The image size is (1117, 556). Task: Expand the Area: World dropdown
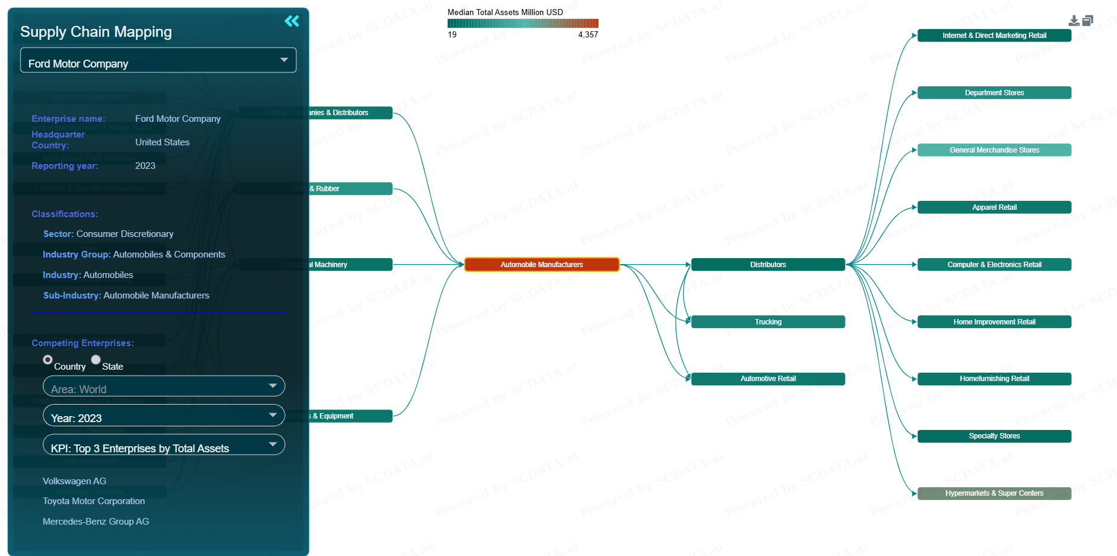pyautogui.click(x=164, y=386)
